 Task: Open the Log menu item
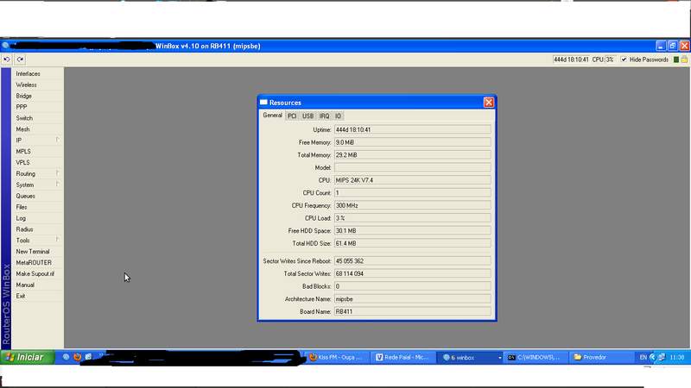click(x=21, y=218)
